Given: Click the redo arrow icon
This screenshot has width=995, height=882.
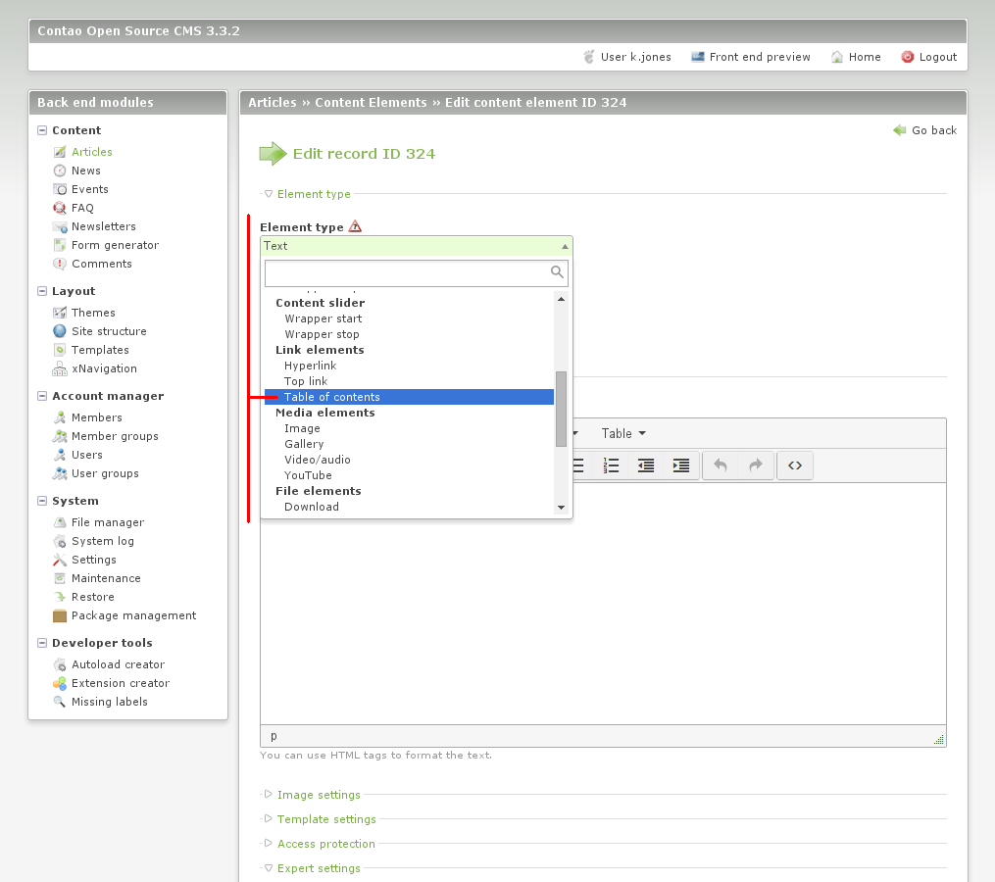Looking at the screenshot, I should coord(756,465).
